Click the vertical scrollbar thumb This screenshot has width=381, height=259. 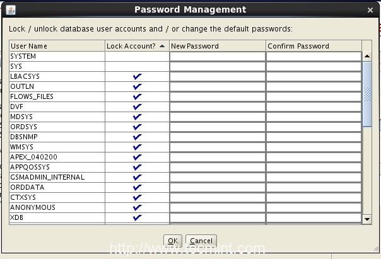pyautogui.click(x=367, y=95)
